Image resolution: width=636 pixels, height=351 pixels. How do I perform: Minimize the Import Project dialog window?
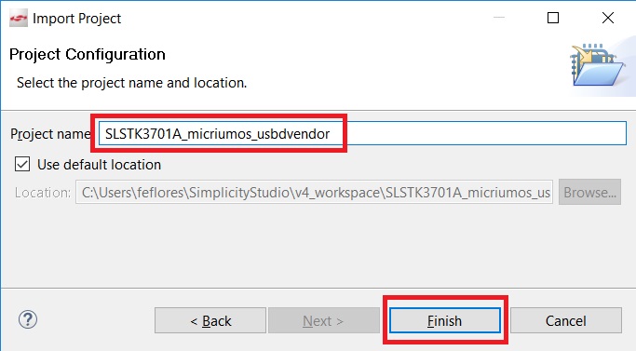click(x=499, y=18)
